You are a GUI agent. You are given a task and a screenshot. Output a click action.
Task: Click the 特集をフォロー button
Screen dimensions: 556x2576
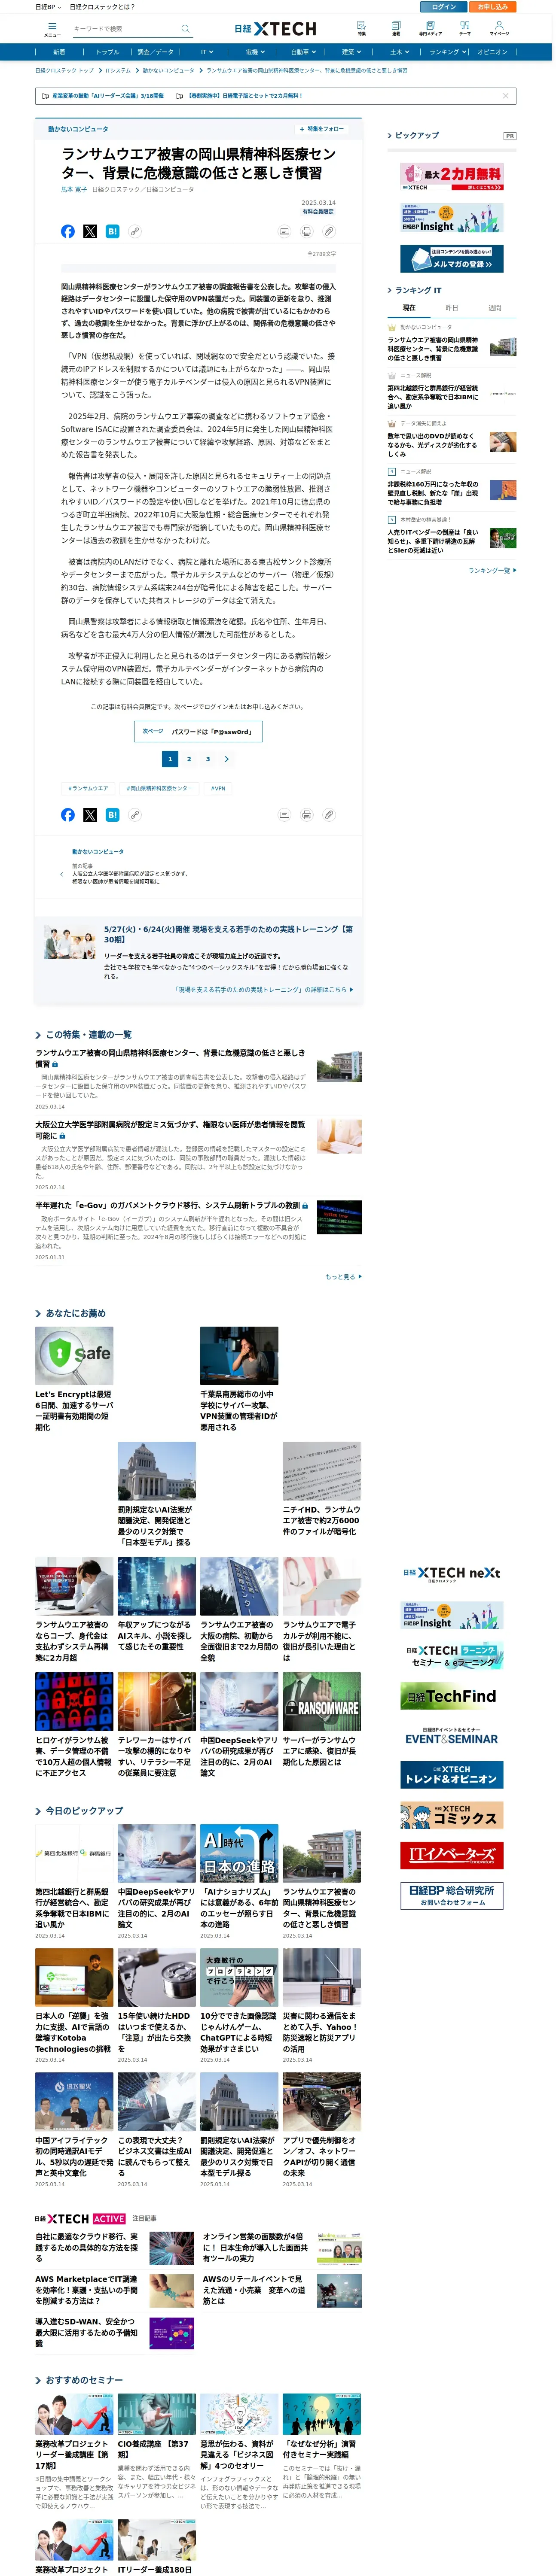point(322,129)
